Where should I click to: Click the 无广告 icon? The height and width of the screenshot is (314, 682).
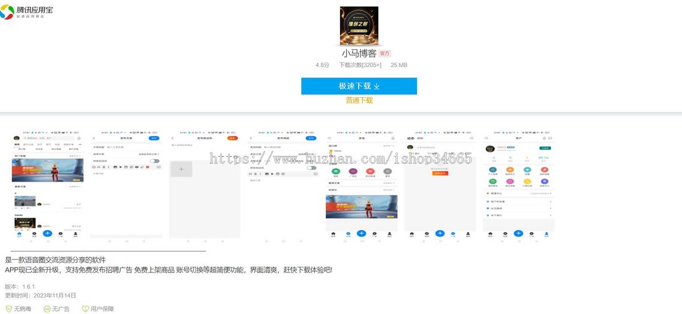47,309
